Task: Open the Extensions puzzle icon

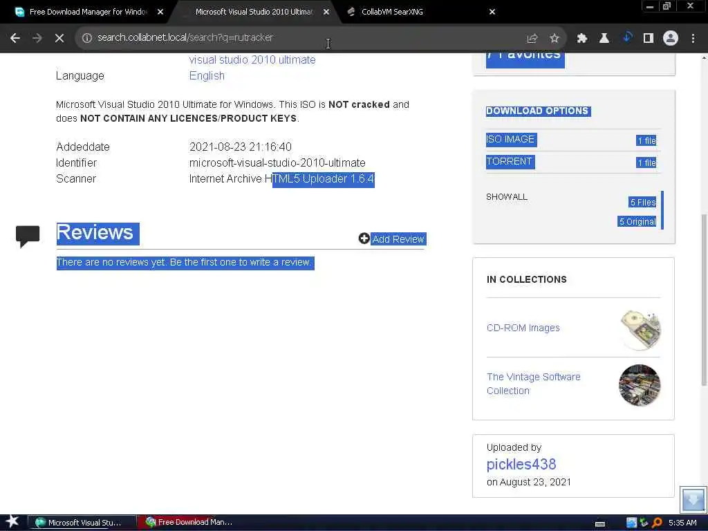Action: 581,39
